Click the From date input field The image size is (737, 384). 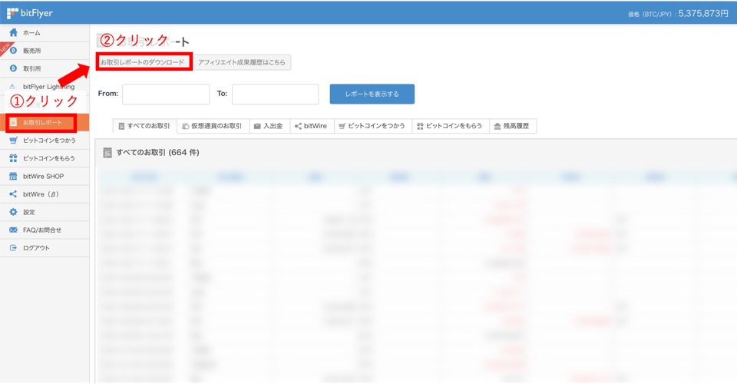[166, 94]
